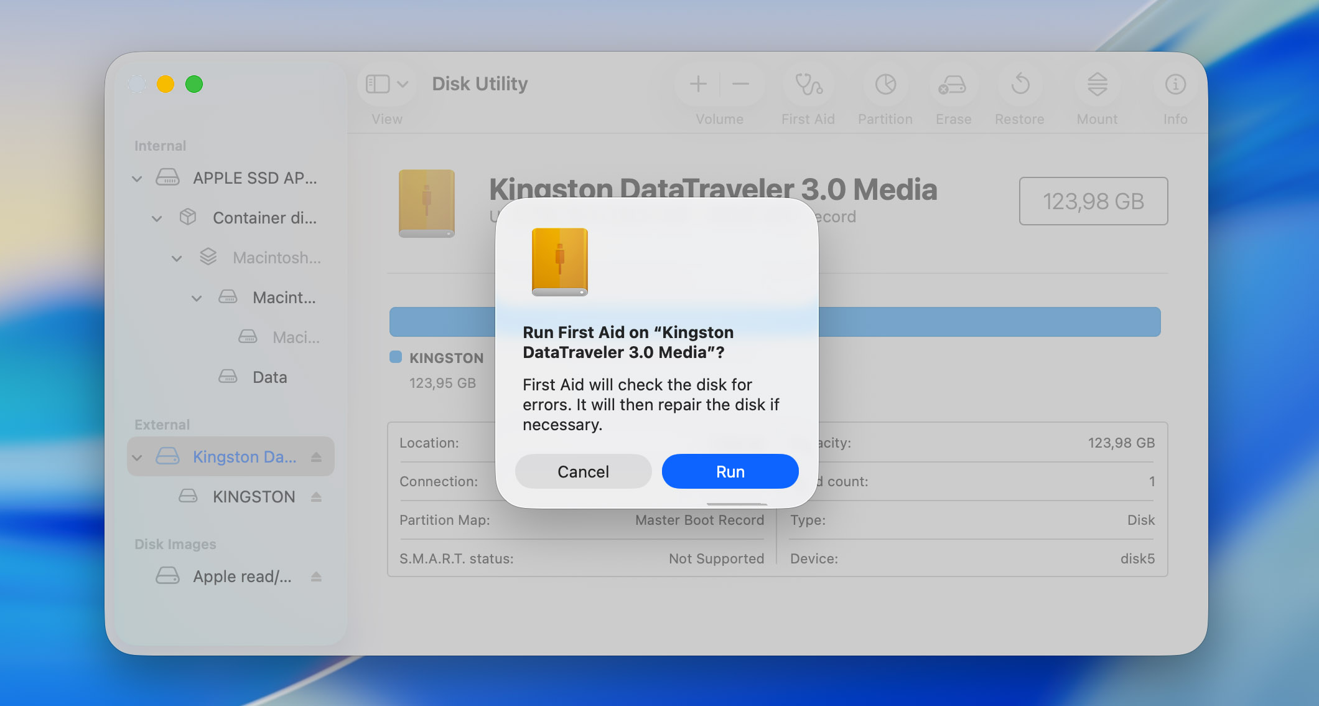Click the Add Volume plus icon
1319x706 pixels.
pyautogui.click(x=697, y=83)
